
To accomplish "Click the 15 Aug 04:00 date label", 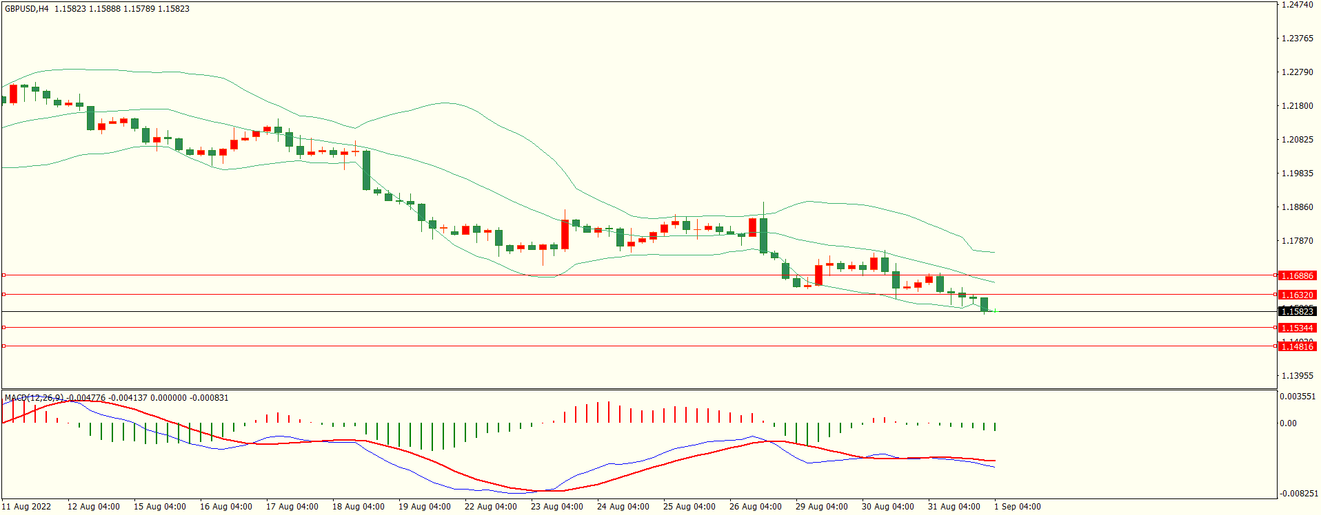I will [x=159, y=507].
